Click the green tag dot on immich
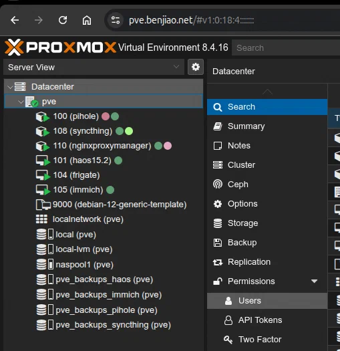The width and height of the screenshot is (340, 351). 110,190
